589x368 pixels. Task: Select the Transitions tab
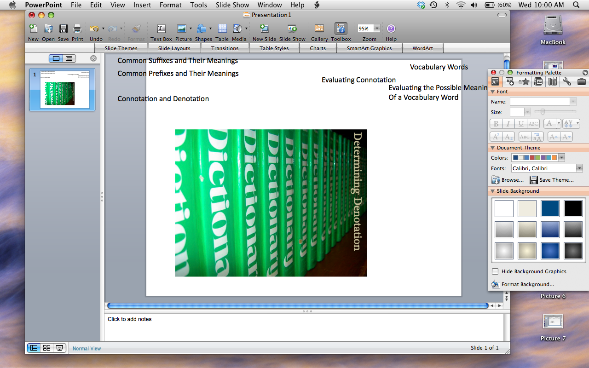225,48
